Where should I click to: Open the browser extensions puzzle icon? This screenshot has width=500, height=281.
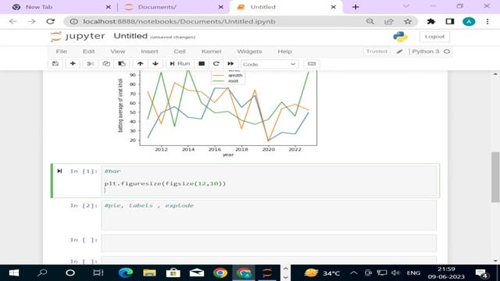point(431,21)
